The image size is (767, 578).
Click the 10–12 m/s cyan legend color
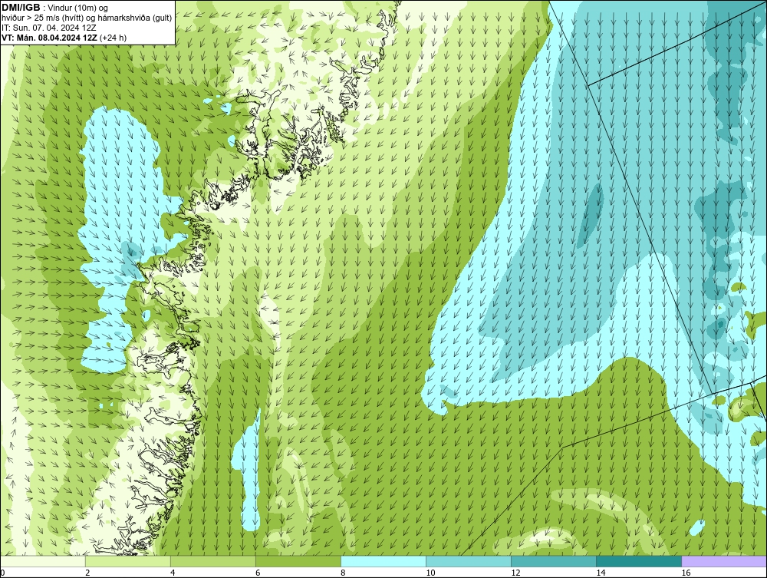click(469, 561)
